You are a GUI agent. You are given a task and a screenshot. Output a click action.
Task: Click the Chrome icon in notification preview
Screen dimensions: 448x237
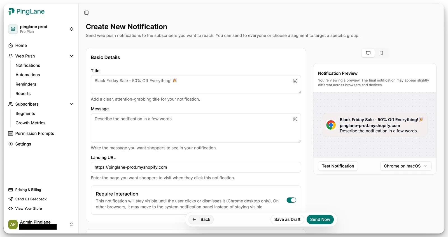(331, 125)
